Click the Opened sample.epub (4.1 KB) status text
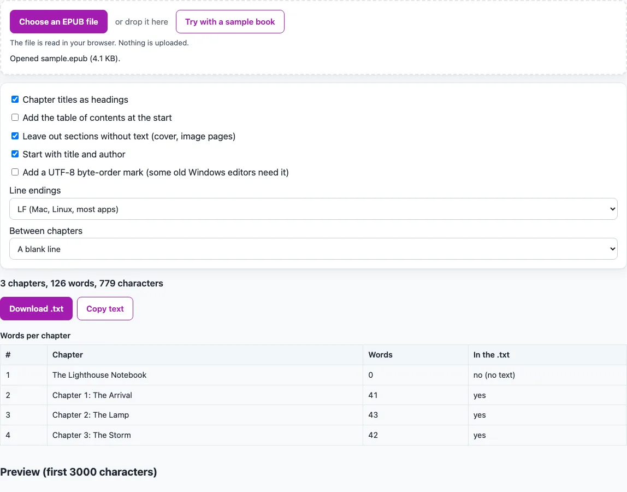The height and width of the screenshot is (492, 627). tap(65, 58)
